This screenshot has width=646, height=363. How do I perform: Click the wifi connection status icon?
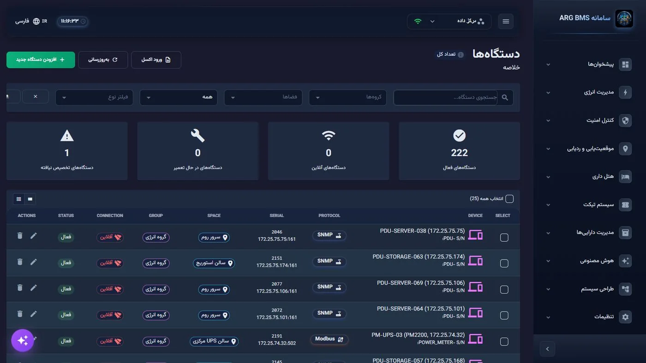click(418, 21)
